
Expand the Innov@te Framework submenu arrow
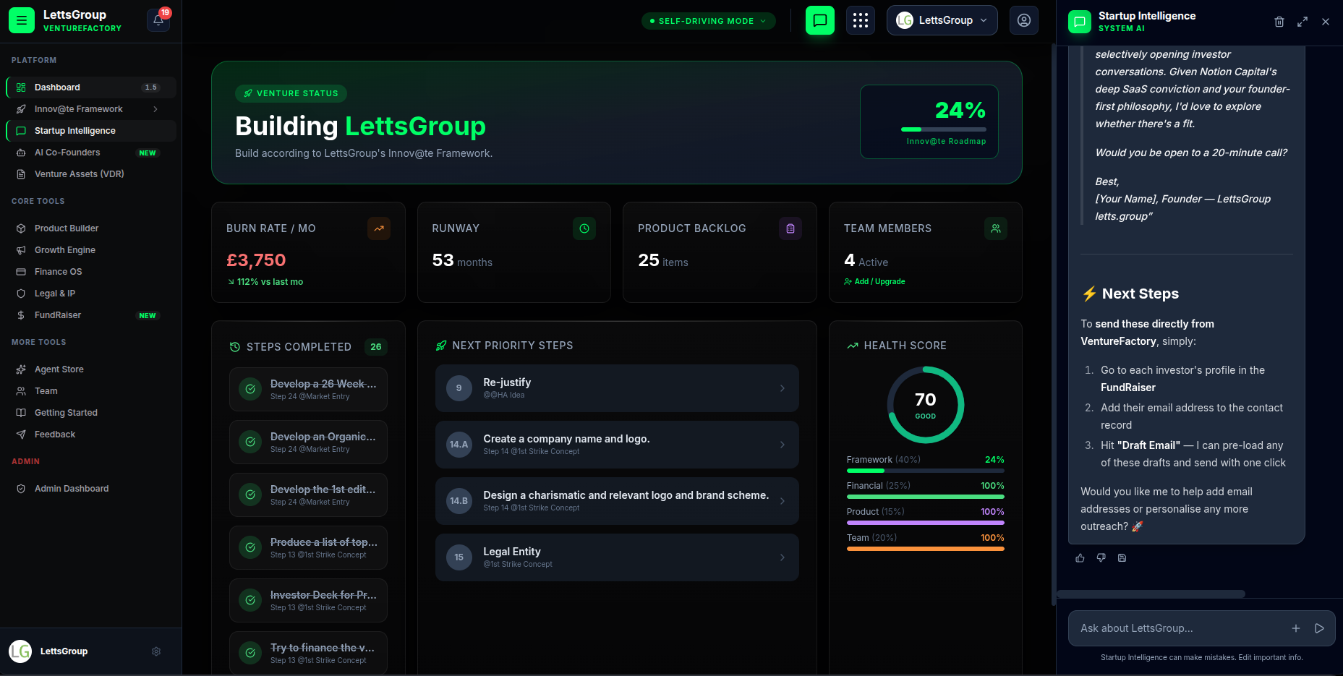point(155,109)
